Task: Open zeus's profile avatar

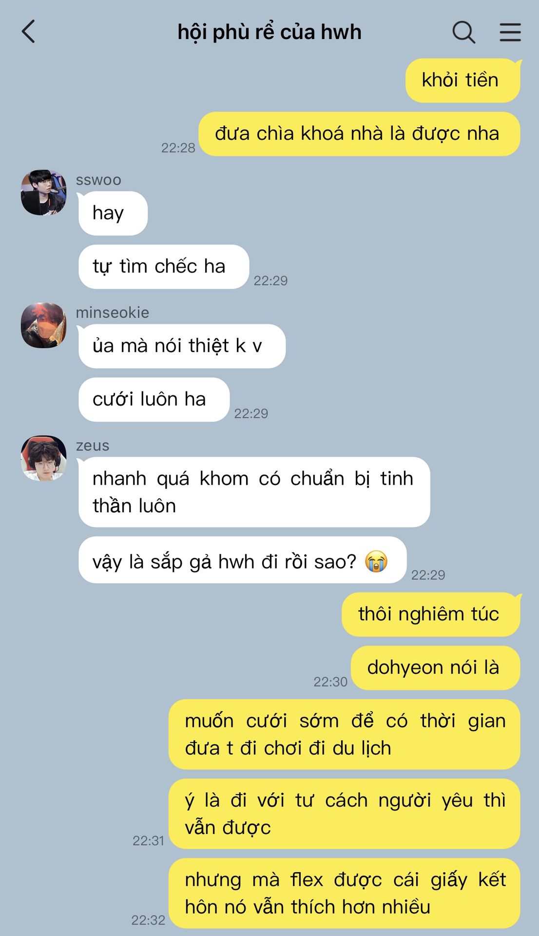Action: click(x=43, y=458)
